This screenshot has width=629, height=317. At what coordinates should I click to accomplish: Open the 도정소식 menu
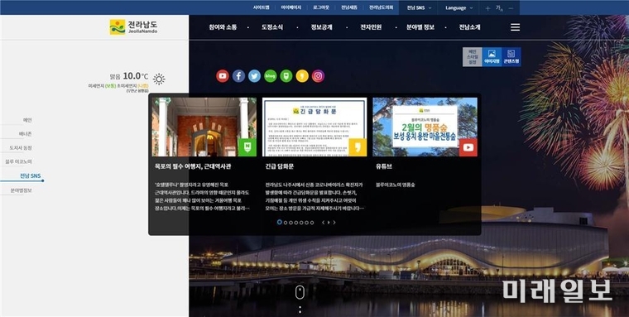[272, 27]
